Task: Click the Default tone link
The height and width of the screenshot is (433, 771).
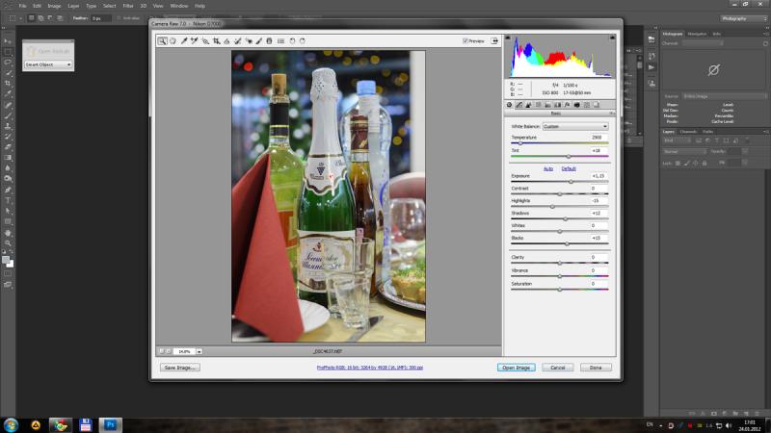Action: pos(569,169)
